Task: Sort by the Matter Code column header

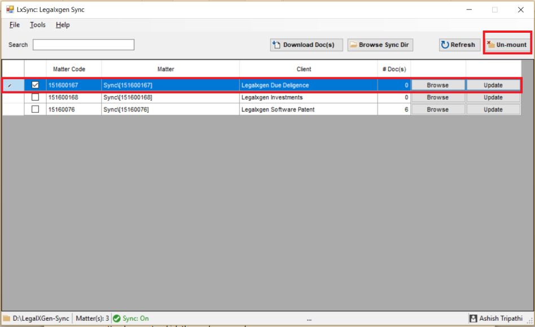Action: [69, 69]
